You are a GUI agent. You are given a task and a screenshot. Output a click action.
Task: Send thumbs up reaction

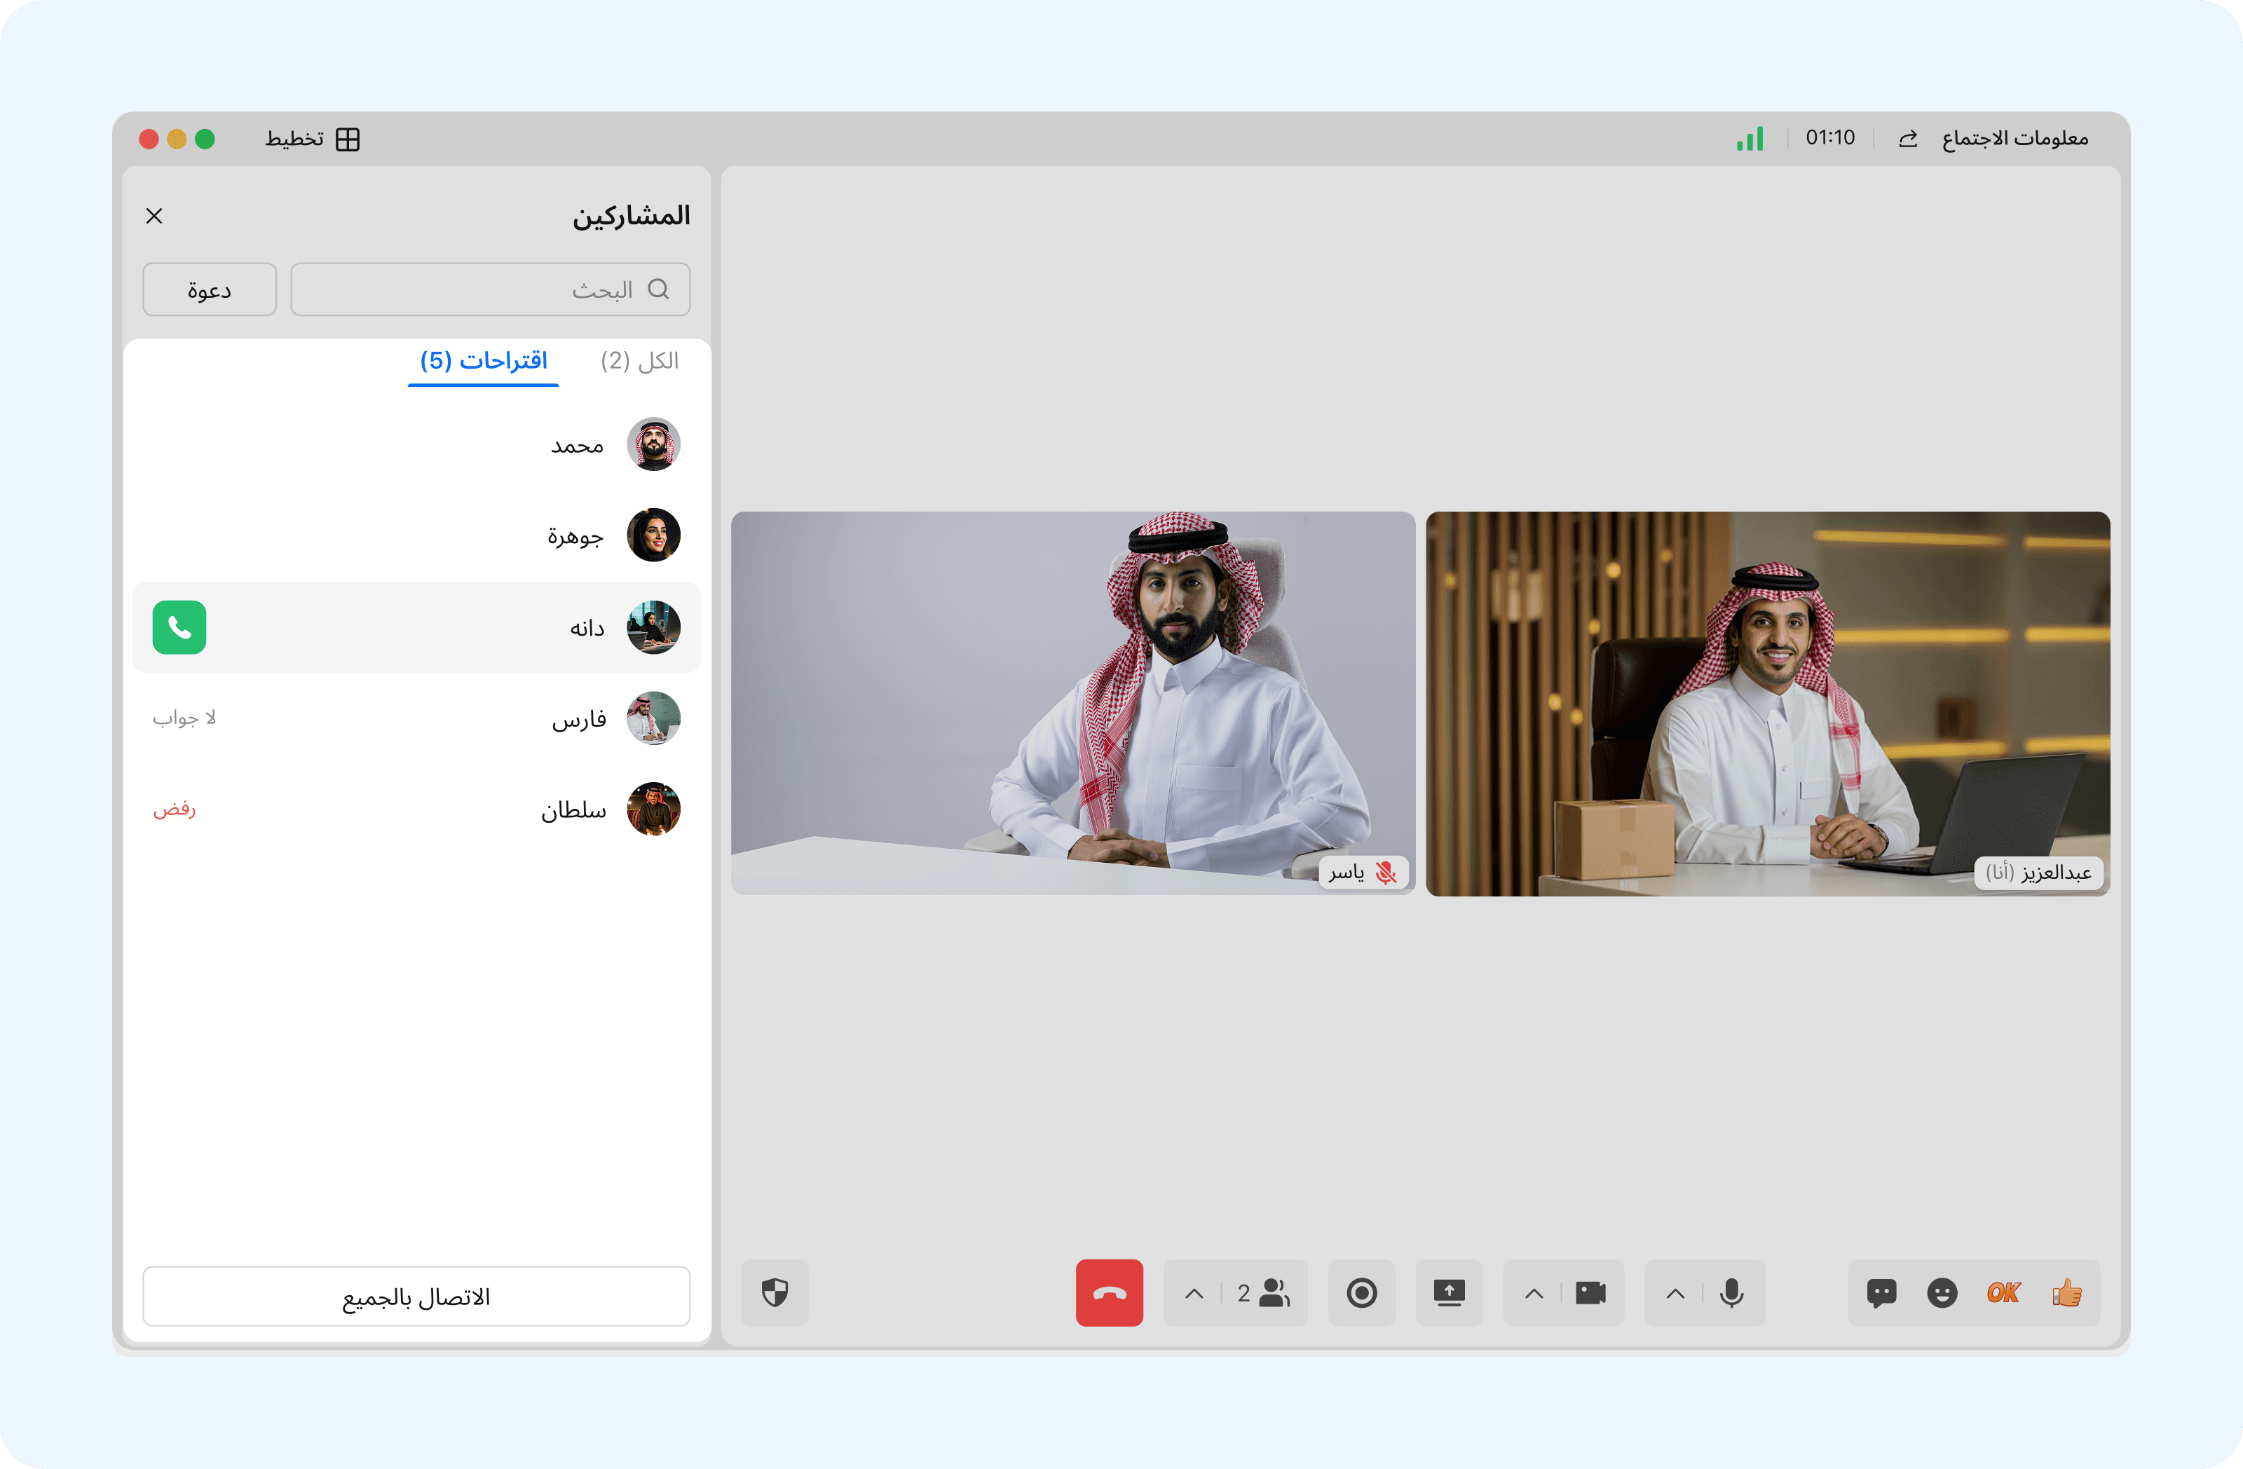pyautogui.click(x=2067, y=1293)
